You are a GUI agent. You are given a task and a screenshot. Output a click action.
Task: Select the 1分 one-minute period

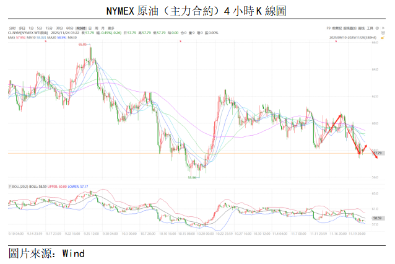point(31,29)
